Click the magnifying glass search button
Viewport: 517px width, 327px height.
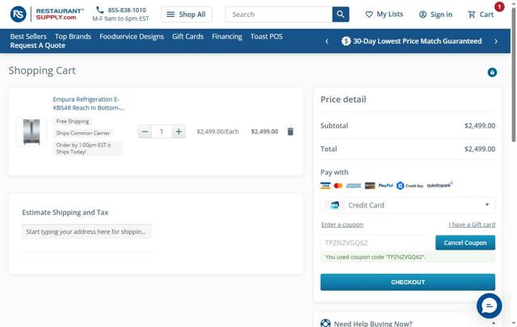click(341, 15)
